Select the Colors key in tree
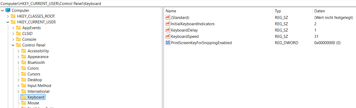Image resolution: width=356 pixels, height=108 pixels. [x=33, y=68]
